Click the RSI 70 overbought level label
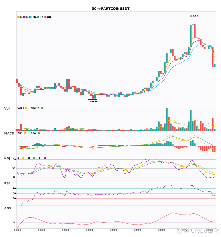Viewport: 221px width, 237px height. click(x=14, y=188)
